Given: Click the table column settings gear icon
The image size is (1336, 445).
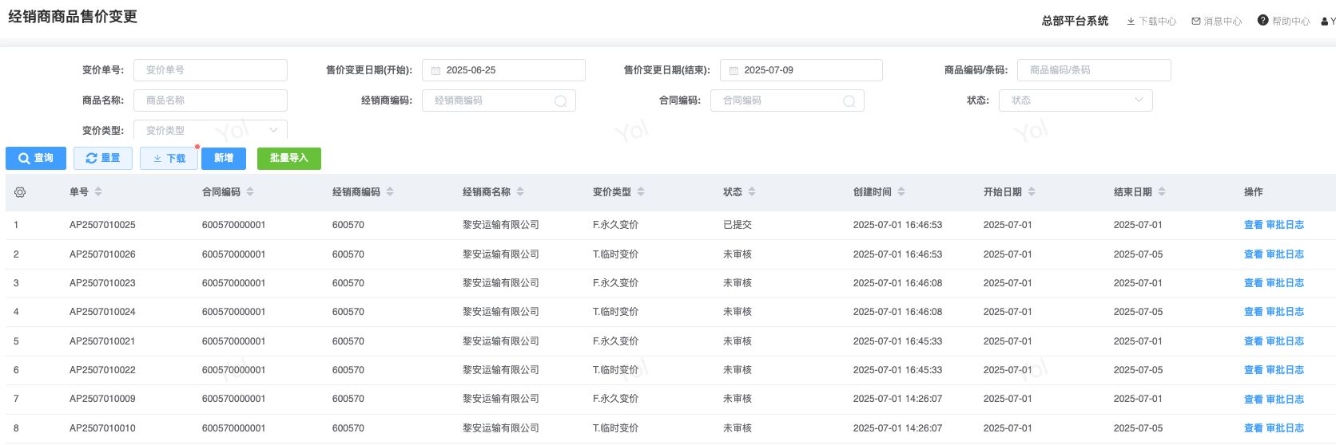Looking at the screenshot, I should click(x=20, y=192).
